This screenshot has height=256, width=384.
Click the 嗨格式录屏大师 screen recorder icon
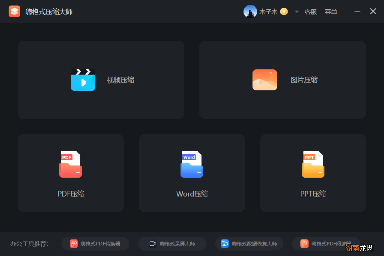tap(153, 244)
